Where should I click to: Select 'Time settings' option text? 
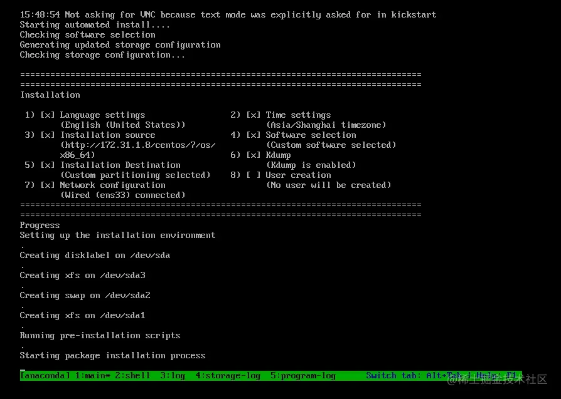point(298,115)
